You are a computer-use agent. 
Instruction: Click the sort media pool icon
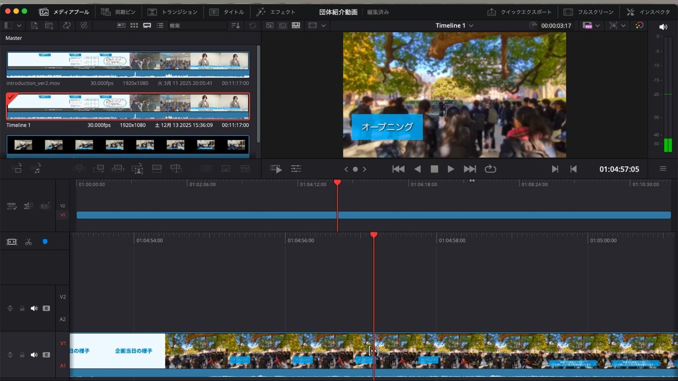click(x=235, y=25)
